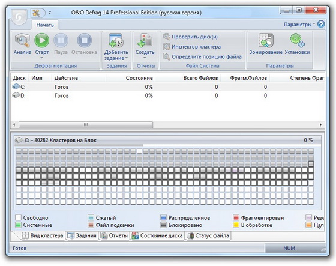This screenshot has width=336, height=266.
Task: Select Определите позицию файла
Action: 202,56
